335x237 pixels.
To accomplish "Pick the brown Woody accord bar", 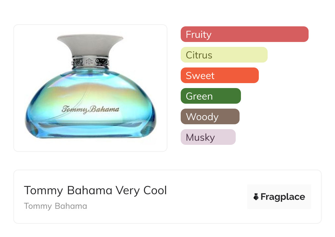I will 210,117.
